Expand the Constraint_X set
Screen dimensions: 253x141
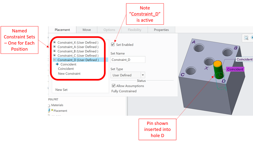[x=55, y=42]
